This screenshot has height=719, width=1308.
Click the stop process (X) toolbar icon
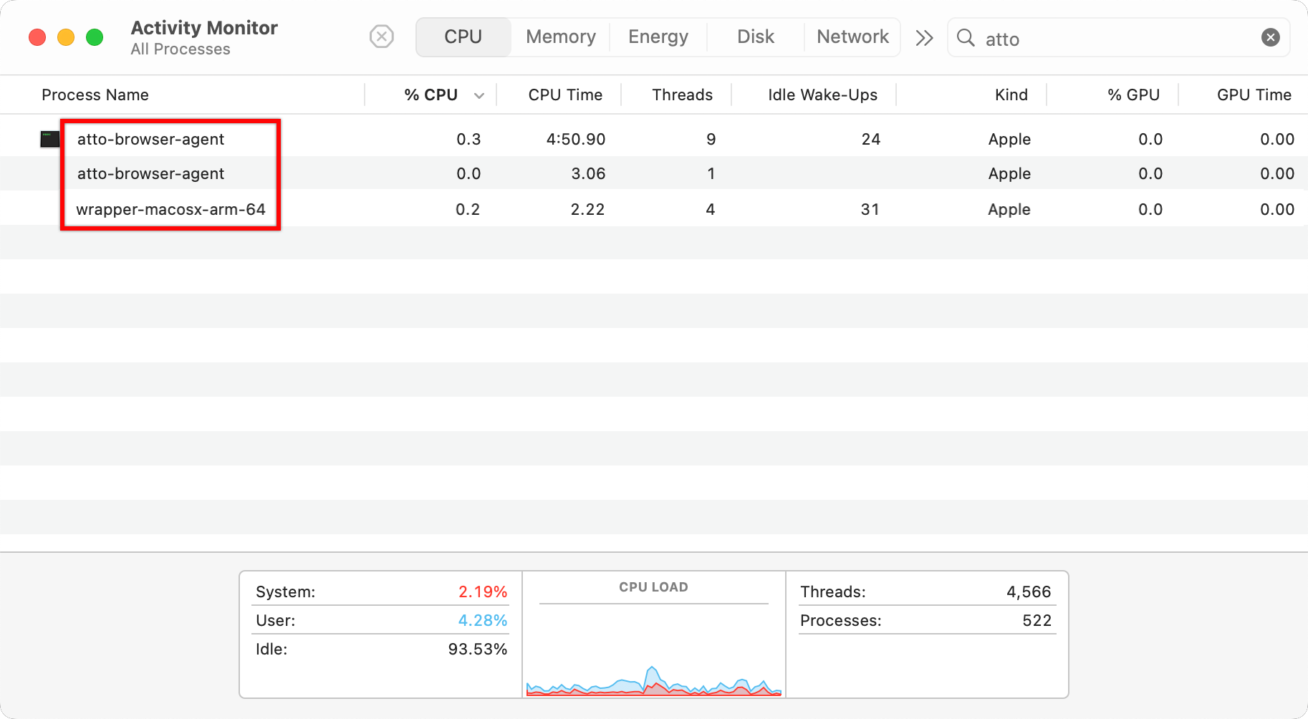382,37
